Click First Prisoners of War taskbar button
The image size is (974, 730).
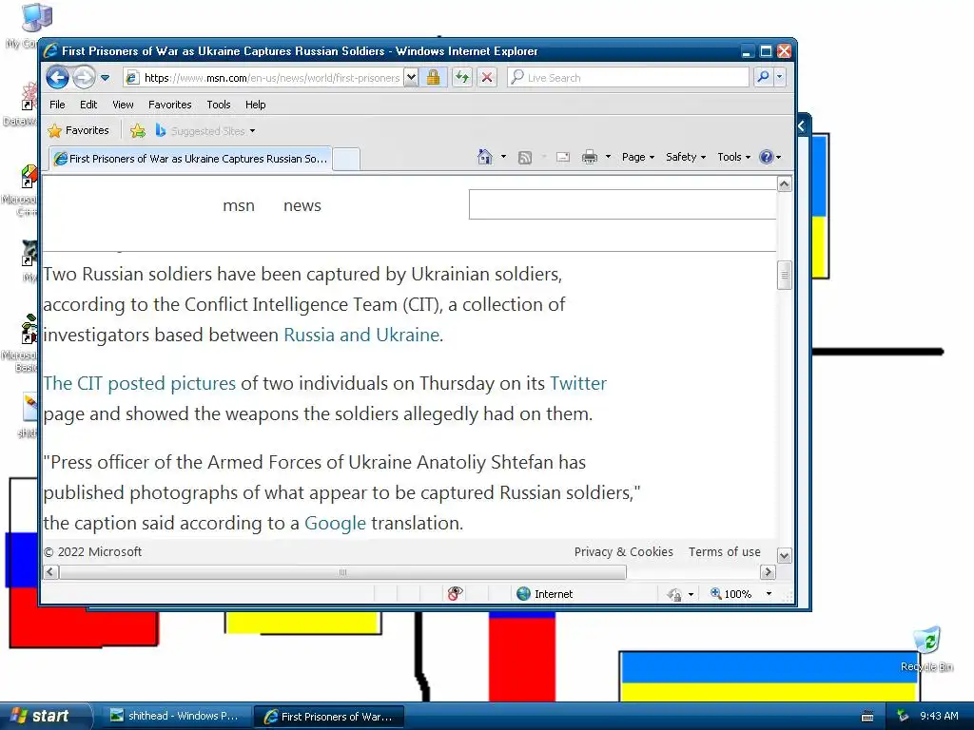tap(329, 717)
